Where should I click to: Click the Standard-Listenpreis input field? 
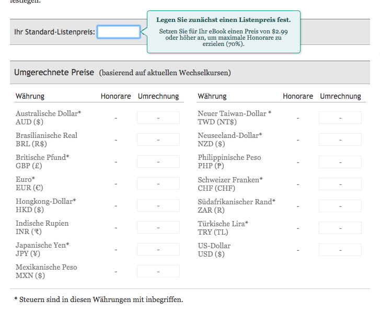pyautogui.click(x=119, y=32)
